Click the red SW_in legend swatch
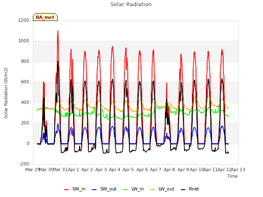This screenshot has height=197, width=263. 67,190
